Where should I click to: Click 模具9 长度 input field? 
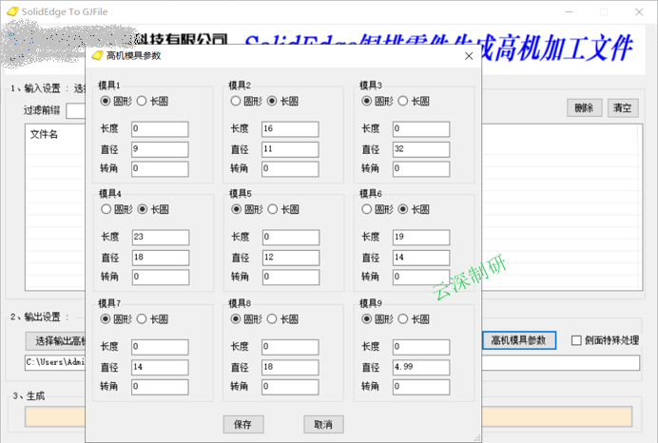pos(421,347)
